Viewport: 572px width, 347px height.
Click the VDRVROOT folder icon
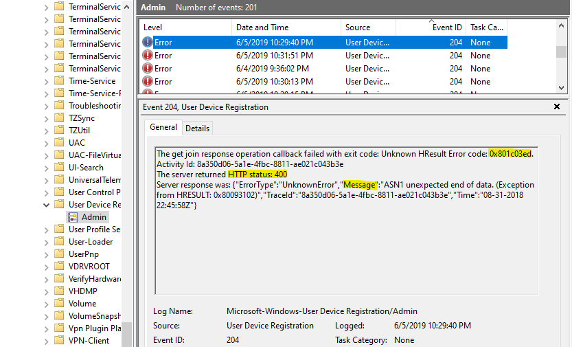60,267
